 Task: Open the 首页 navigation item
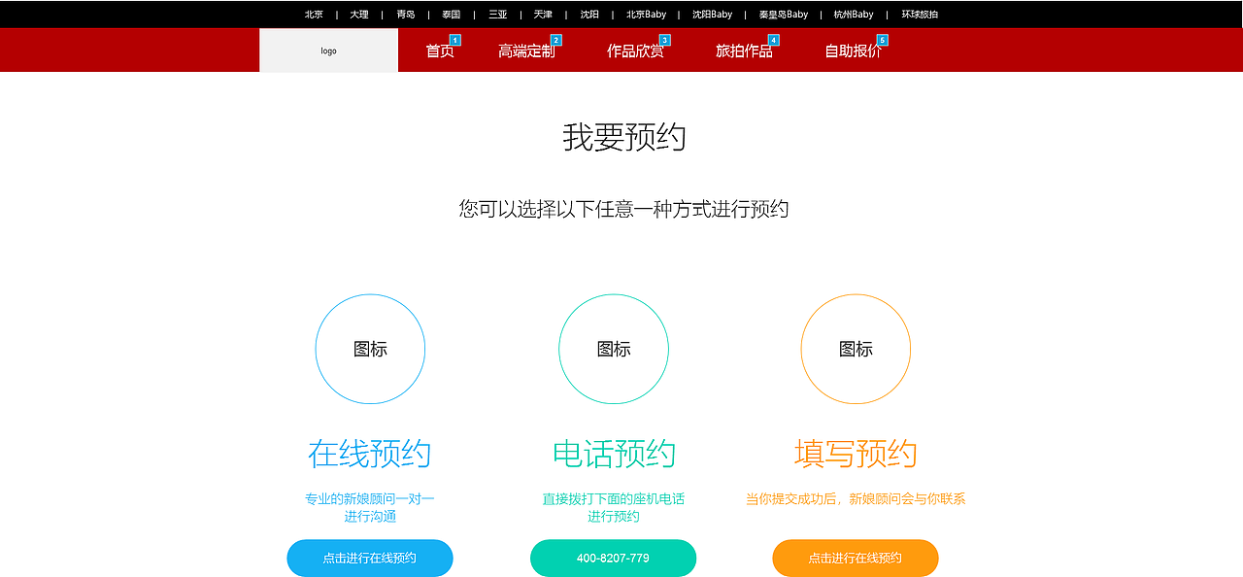click(437, 51)
